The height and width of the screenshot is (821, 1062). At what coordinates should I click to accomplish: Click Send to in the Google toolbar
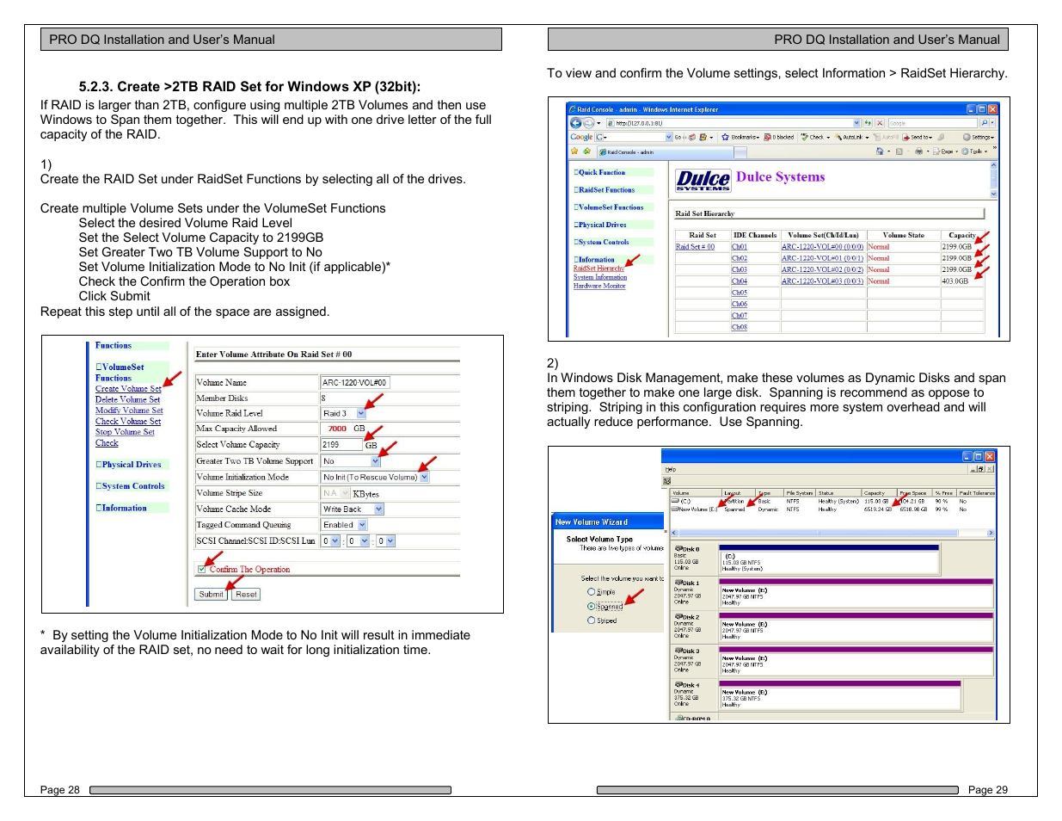[918, 137]
